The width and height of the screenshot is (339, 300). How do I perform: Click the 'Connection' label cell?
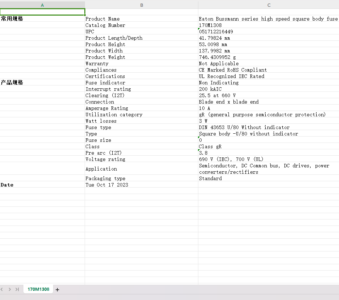click(x=142, y=102)
